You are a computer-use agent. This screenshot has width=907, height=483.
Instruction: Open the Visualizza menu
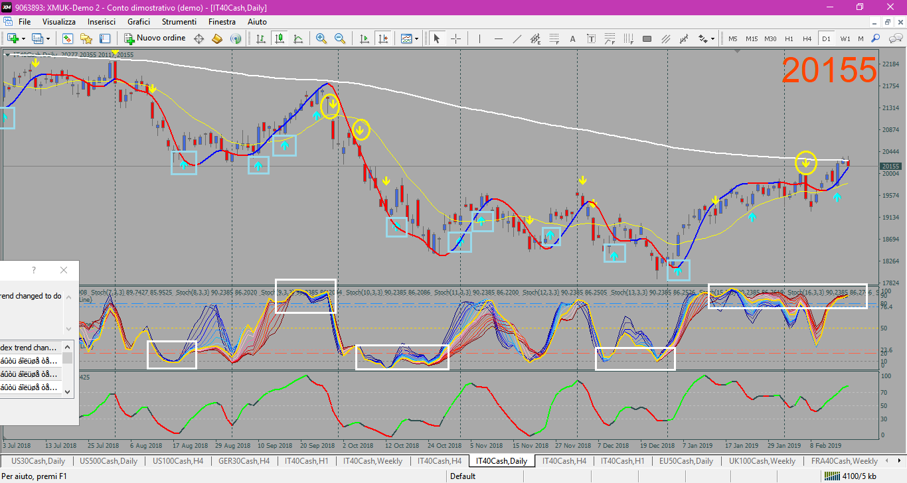(59, 22)
